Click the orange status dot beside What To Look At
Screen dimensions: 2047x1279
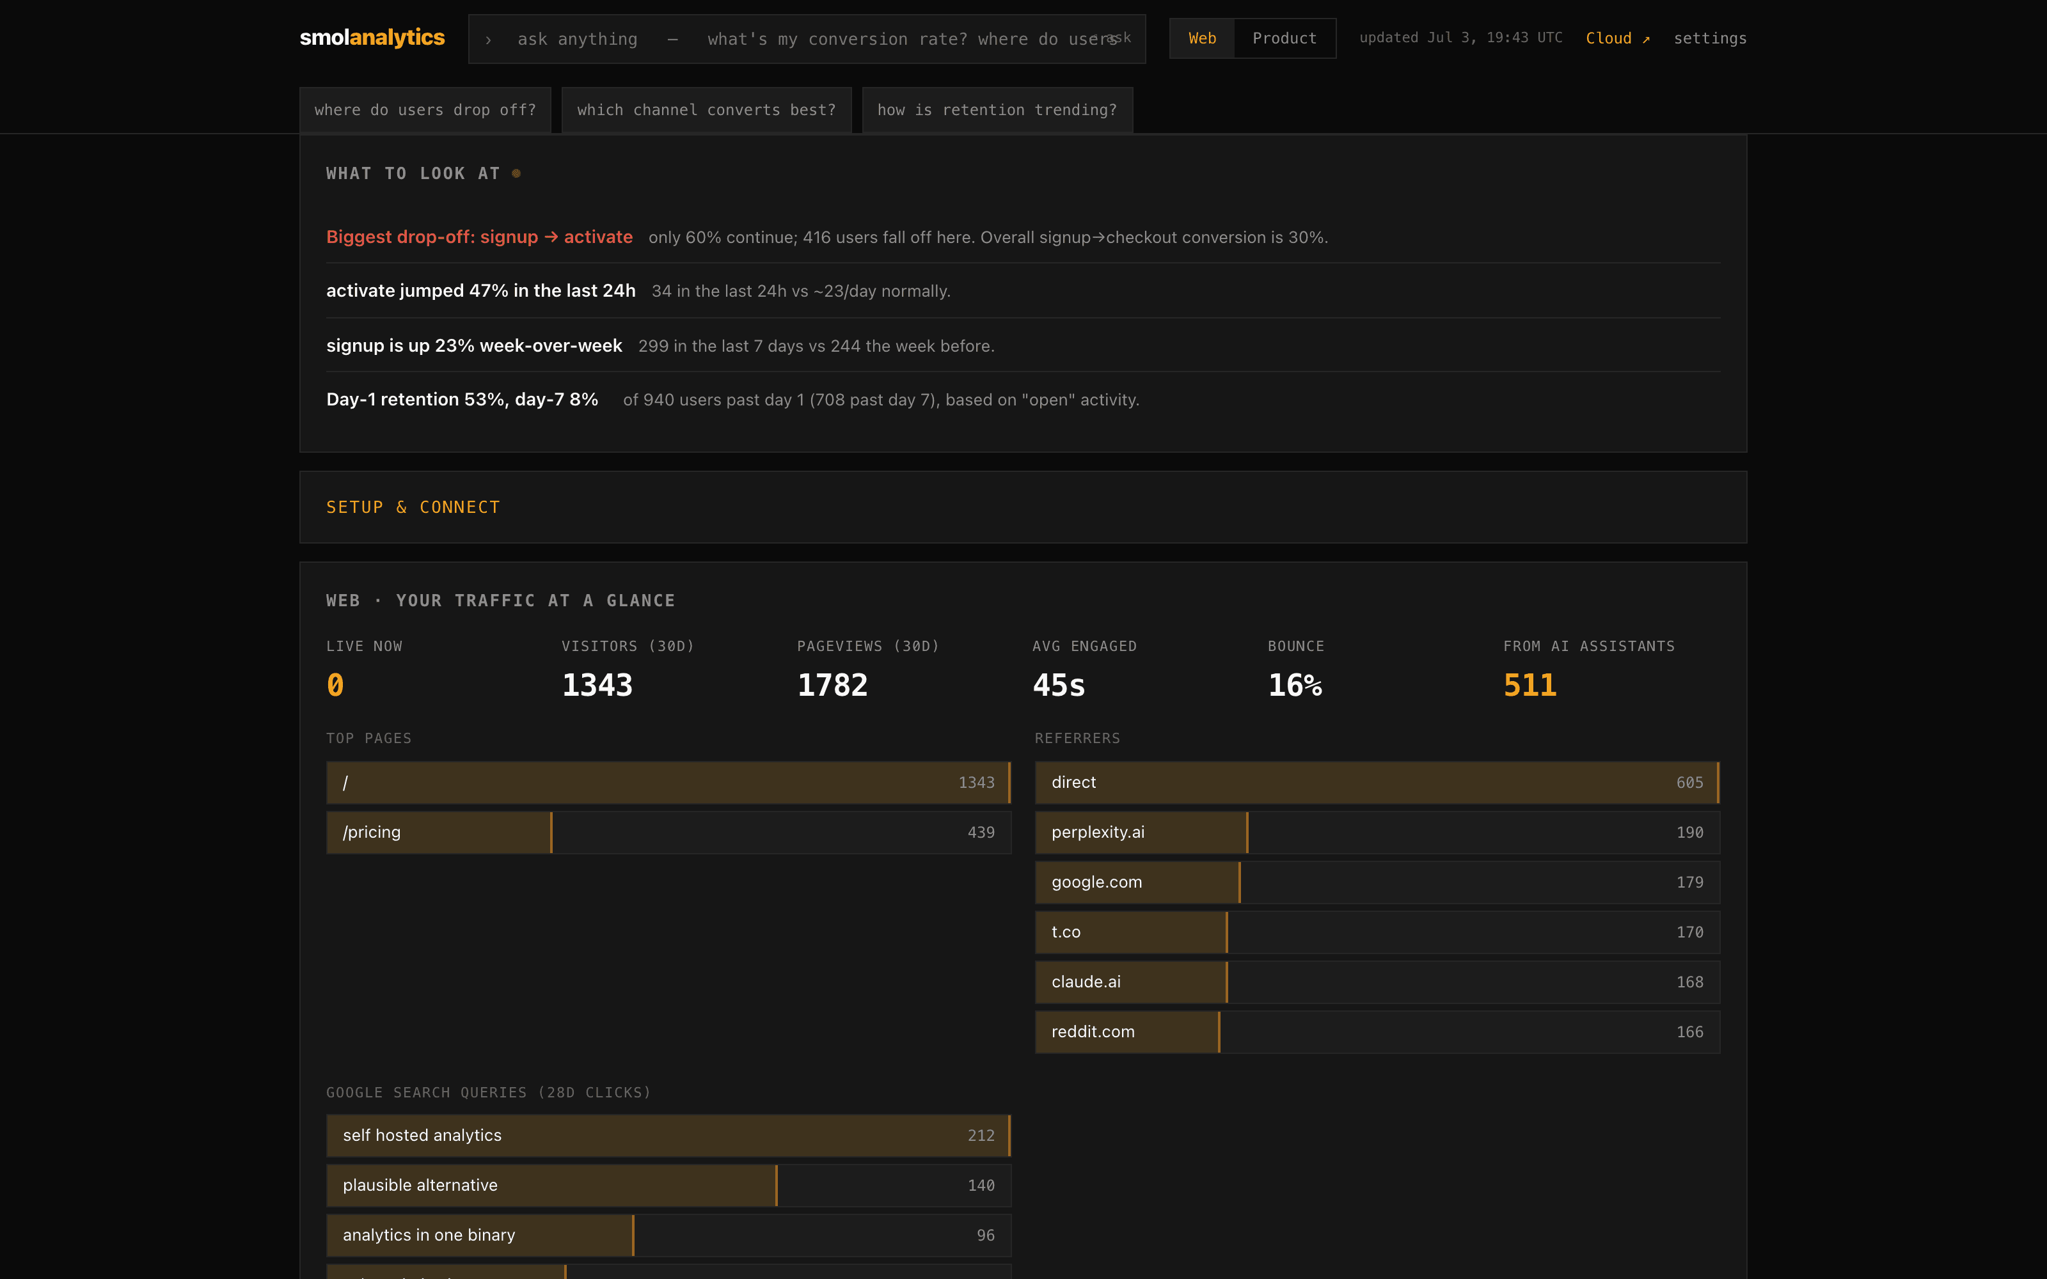pyautogui.click(x=516, y=173)
